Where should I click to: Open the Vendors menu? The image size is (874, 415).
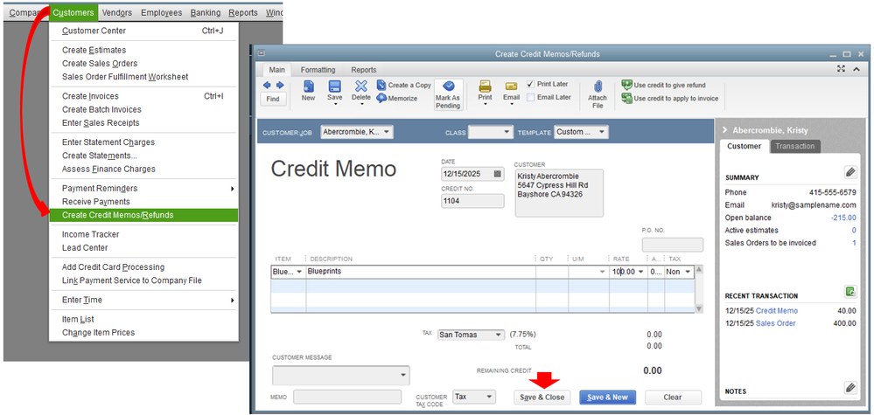pyautogui.click(x=117, y=12)
